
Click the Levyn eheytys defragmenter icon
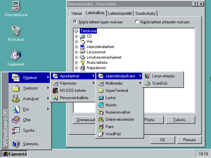147,76
